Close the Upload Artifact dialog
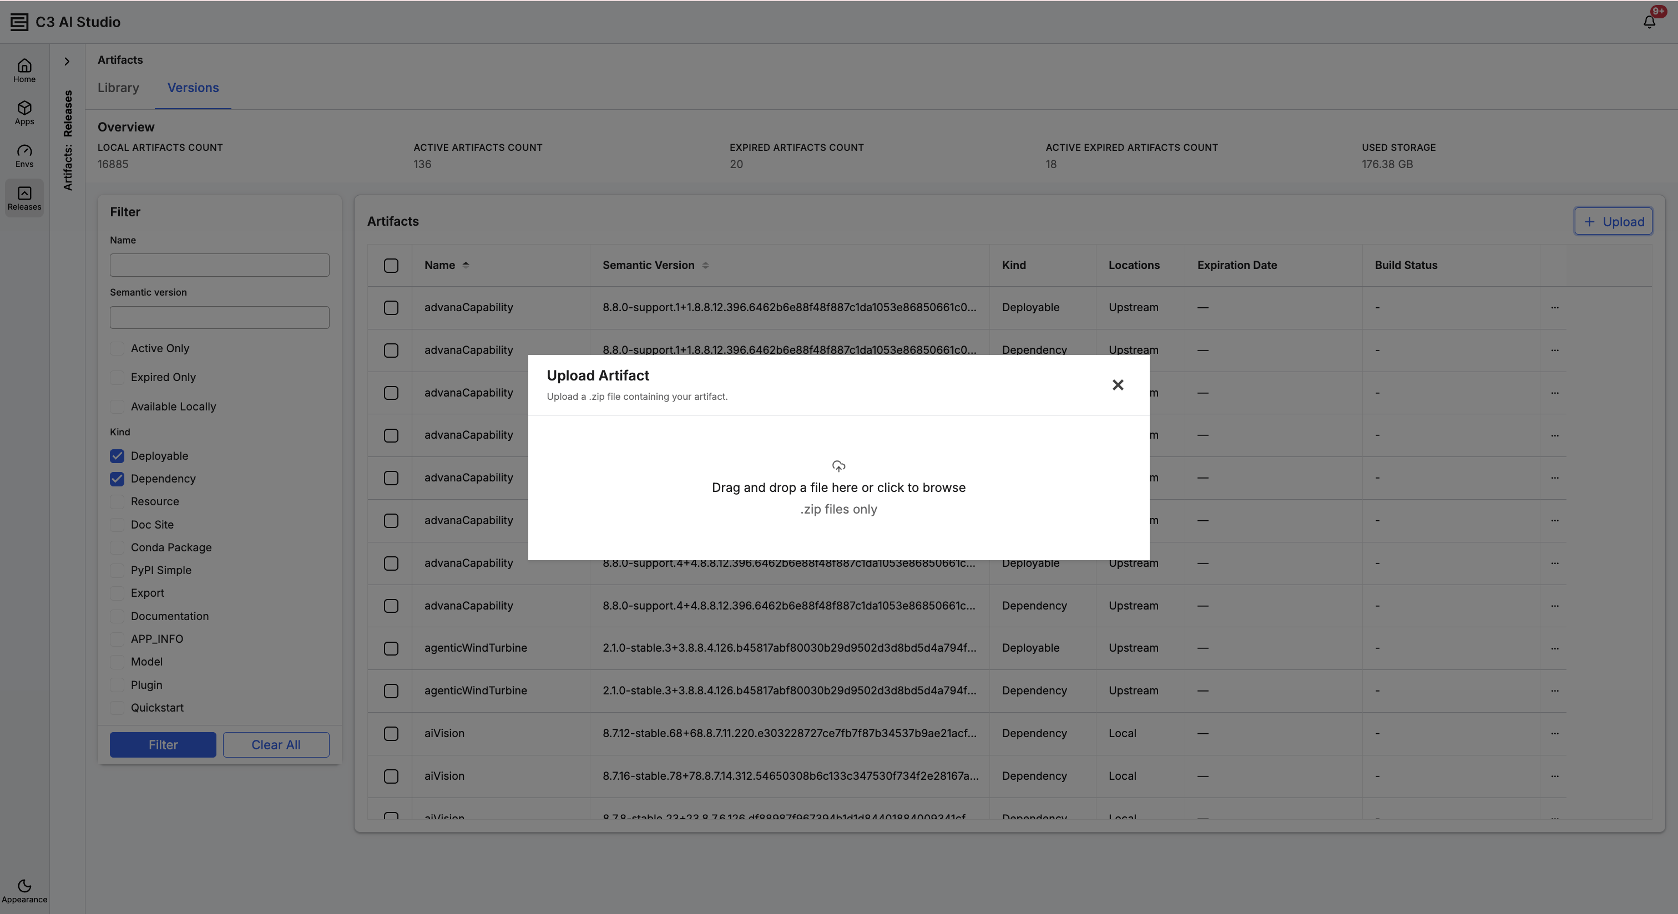Image resolution: width=1678 pixels, height=914 pixels. [x=1118, y=385]
